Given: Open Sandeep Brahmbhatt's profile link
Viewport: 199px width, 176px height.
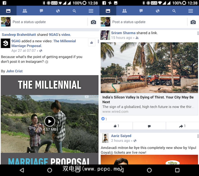Looking at the screenshot, I should pyautogui.click(x=19, y=35).
